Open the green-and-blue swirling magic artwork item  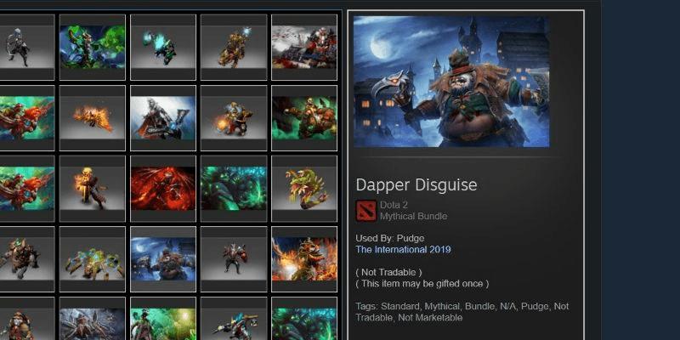(x=93, y=48)
